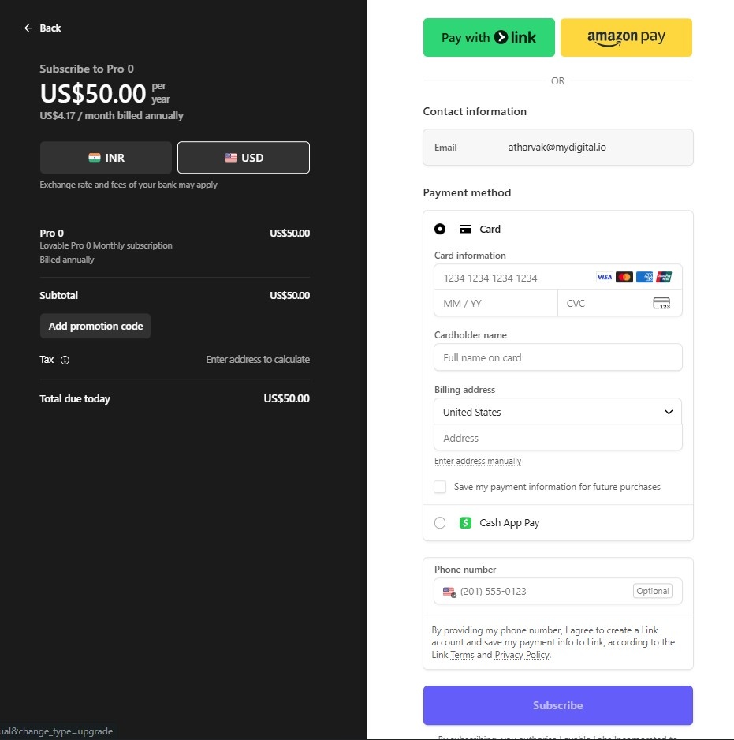Click 'Lovable Pro 0 Monthly subscription' text
This screenshot has width=734, height=740.
click(x=106, y=245)
